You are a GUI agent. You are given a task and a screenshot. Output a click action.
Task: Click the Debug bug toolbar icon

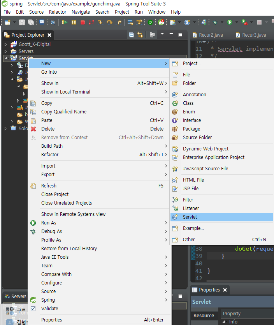[x=215, y=22]
